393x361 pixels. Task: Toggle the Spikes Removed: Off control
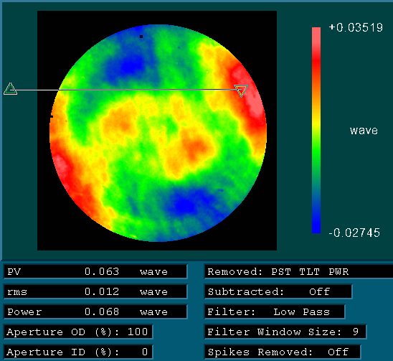tap(283, 352)
